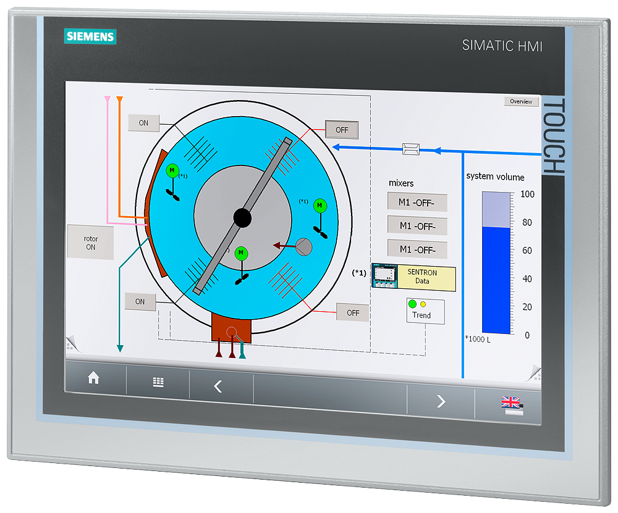Toggle the upper-left ON switch
This screenshot has width=618, height=513.
coord(143,123)
